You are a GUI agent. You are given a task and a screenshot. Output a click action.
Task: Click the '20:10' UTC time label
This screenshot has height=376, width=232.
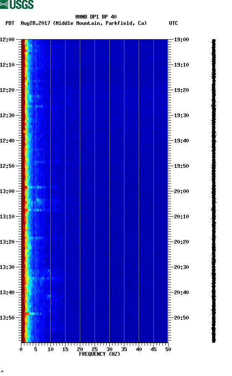click(x=181, y=217)
